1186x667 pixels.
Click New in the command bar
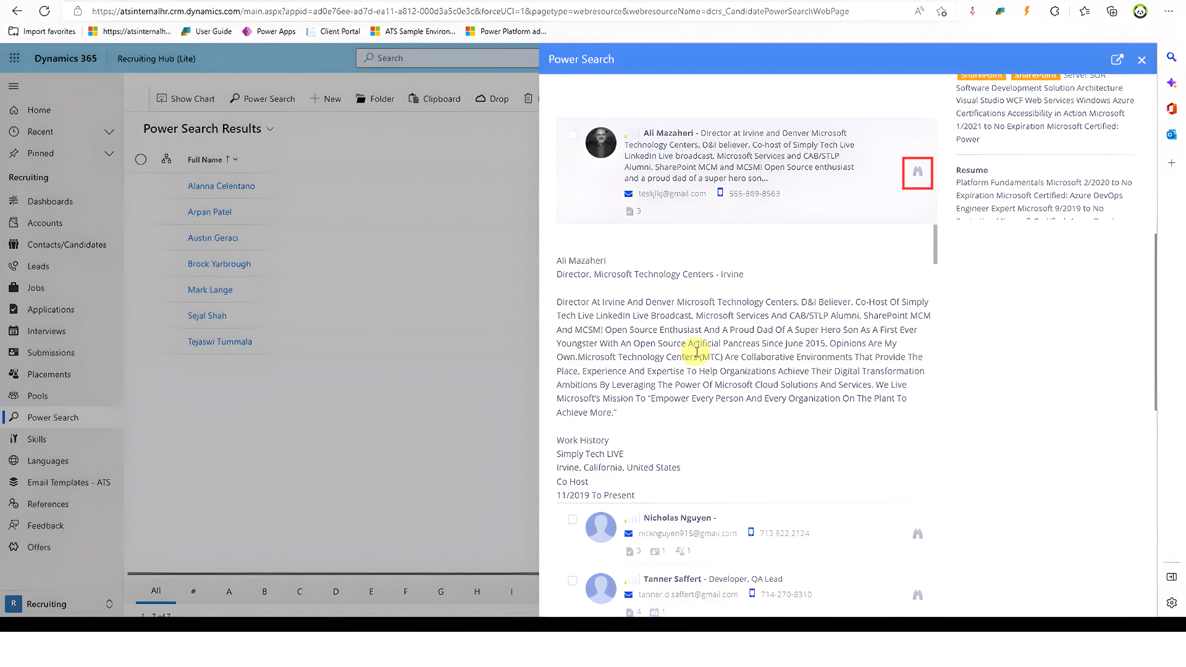(x=326, y=99)
